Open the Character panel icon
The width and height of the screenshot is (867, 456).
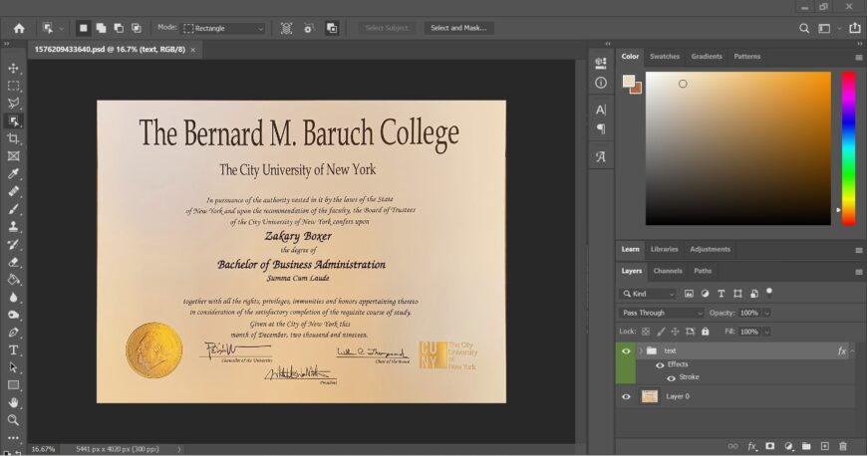(x=601, y=110)
